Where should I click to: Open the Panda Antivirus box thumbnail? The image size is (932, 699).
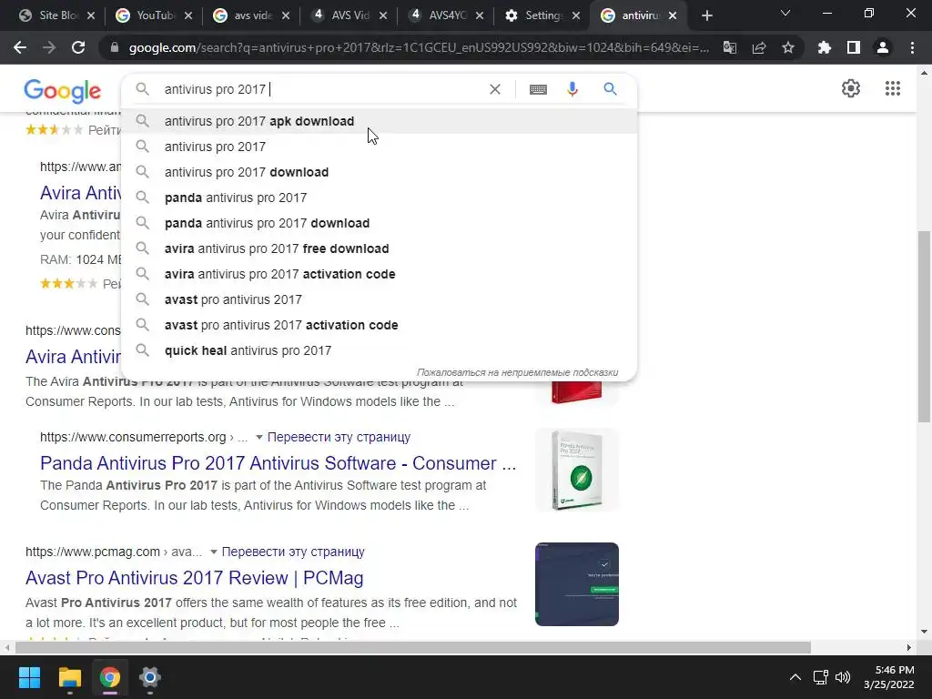click(576, 470)
